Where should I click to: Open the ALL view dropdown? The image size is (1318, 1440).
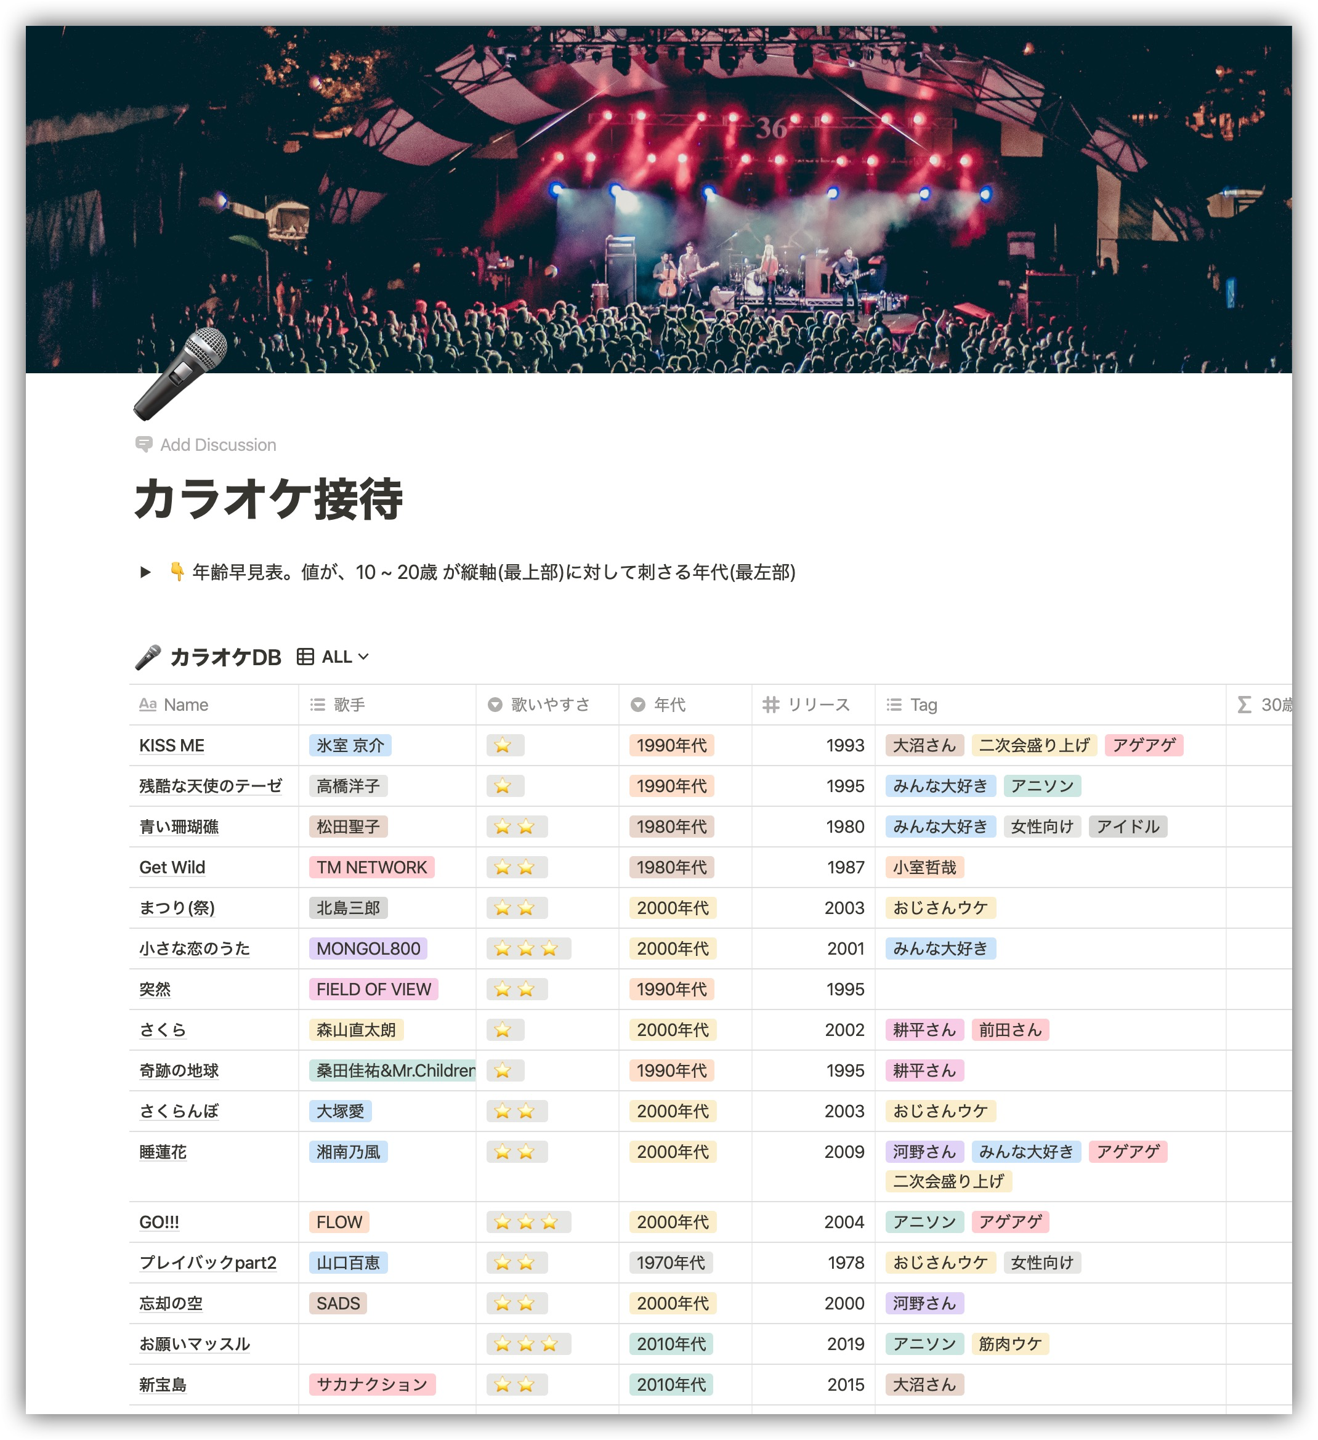[x=345, y=657]
